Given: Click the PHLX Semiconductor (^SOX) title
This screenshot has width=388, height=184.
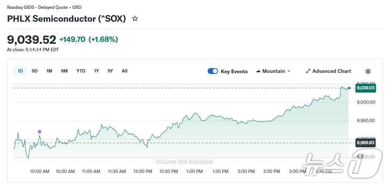Looking at the screenshot, I should pyautogui.click(x=67, y=19).
